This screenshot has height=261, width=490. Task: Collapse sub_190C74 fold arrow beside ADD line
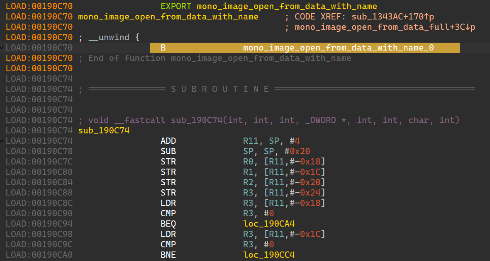[3, 141]
